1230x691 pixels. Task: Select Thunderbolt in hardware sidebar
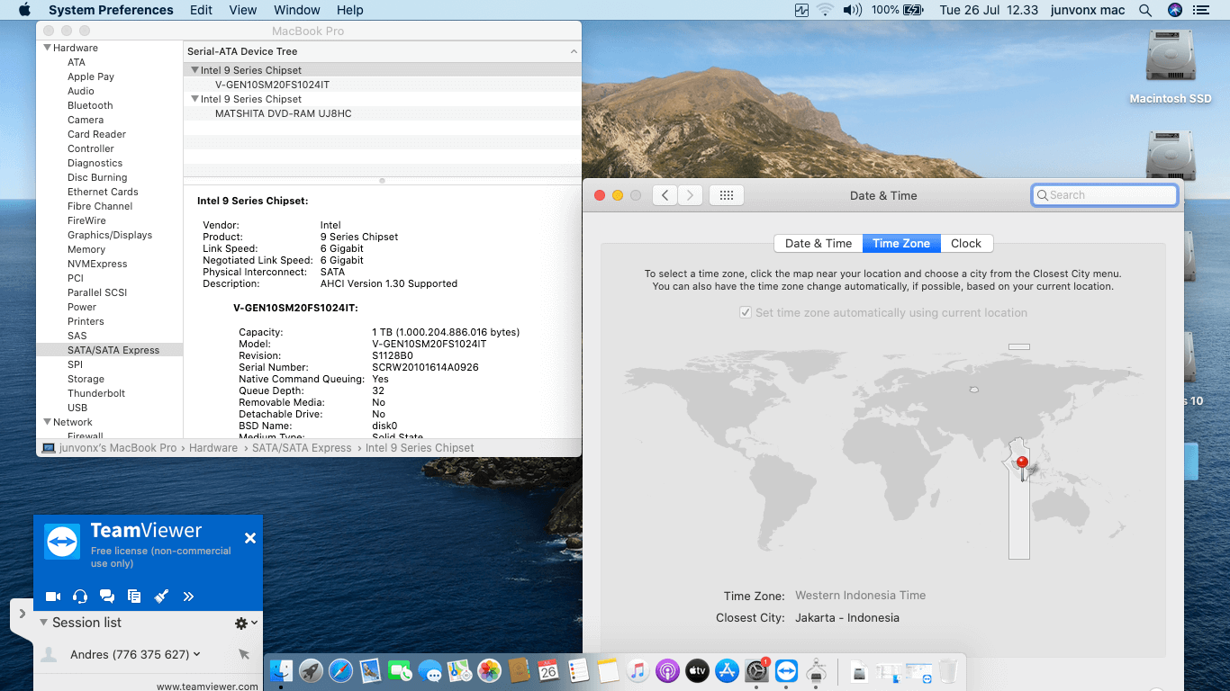click(96, 393)
